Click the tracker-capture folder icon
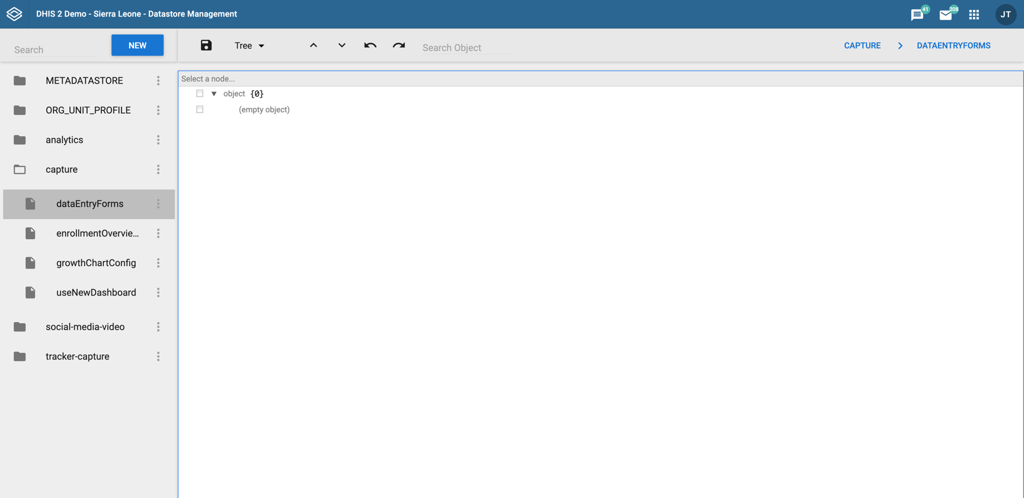This screenshot has width=1024, height=498. tap(20, 356)
